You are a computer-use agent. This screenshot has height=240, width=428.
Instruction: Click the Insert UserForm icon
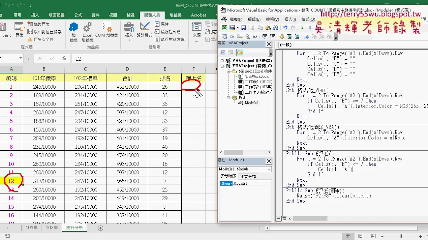pyautogui.click(x=232, y=28)
